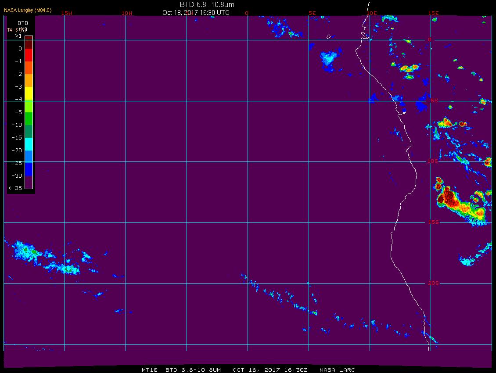Click the dark maroon >1 K legend swatch

pyautogui.click(x=29, y=43)
